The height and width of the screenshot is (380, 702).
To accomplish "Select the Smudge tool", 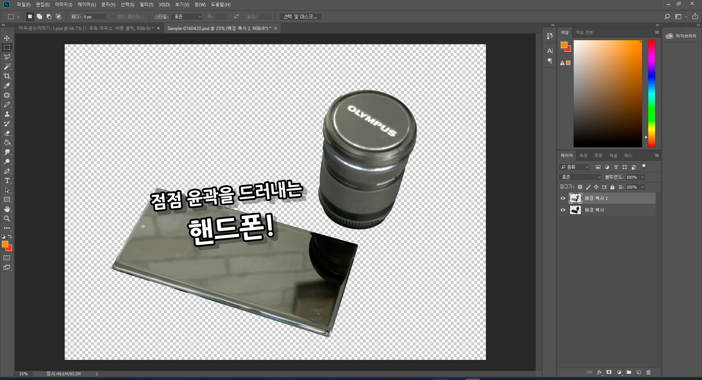I will (7, 152).
